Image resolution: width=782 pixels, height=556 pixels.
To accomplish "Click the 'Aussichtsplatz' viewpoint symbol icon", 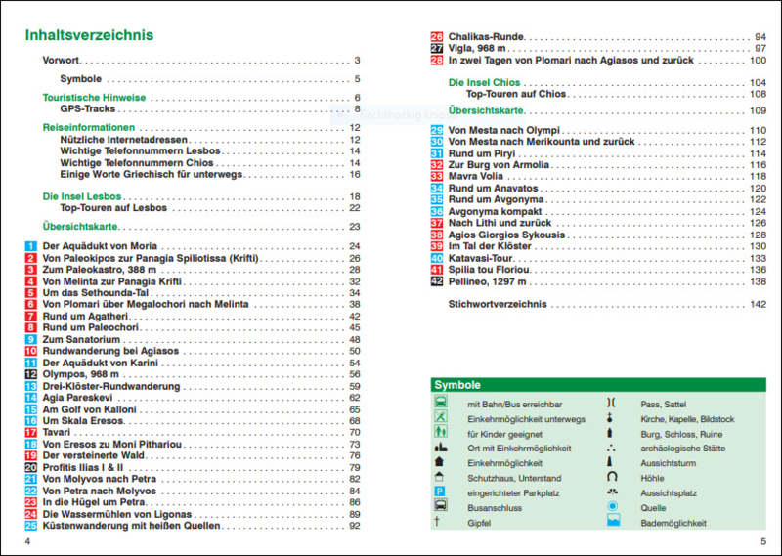I will point(613,492).
